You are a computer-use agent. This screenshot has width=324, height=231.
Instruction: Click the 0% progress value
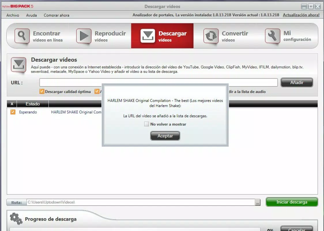(x=270, y=230)
